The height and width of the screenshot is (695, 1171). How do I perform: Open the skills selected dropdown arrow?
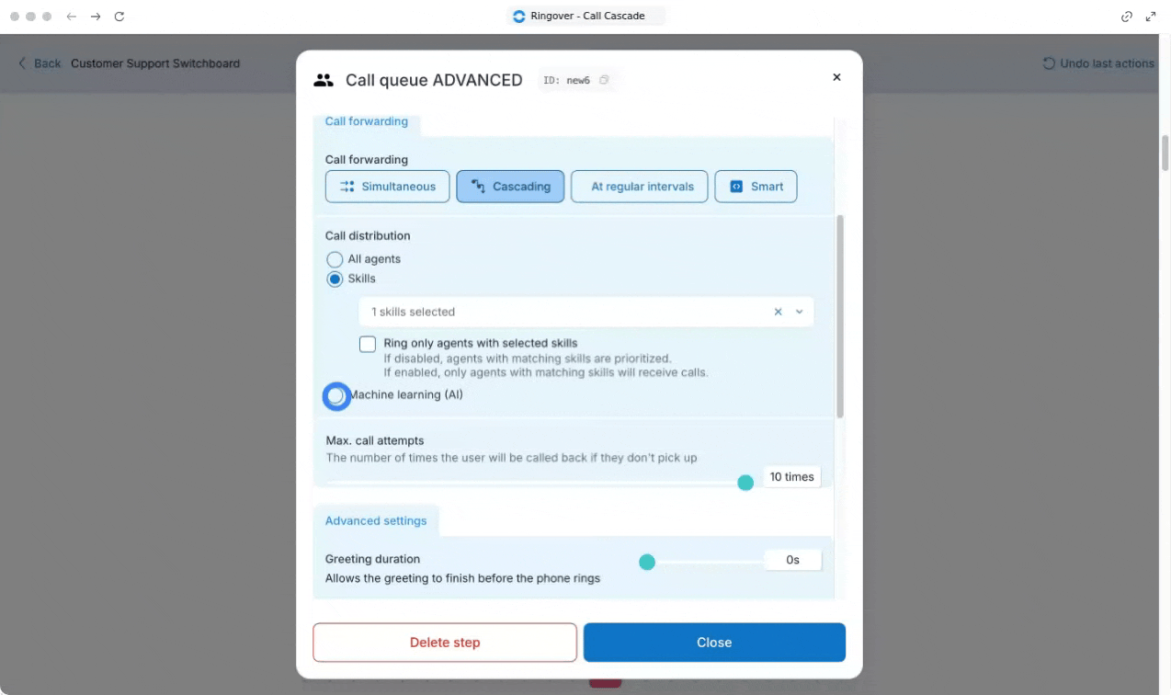[x=800, y=312]
